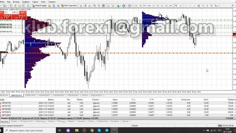
Task: Select the cursor arrow tool
Action: [176, 6]
